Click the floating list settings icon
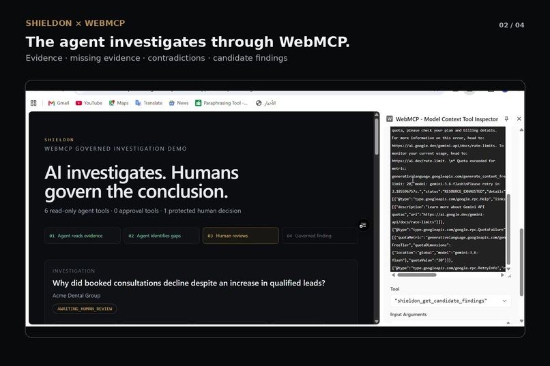Screen dimensions: 550x366 click(363, 225)
